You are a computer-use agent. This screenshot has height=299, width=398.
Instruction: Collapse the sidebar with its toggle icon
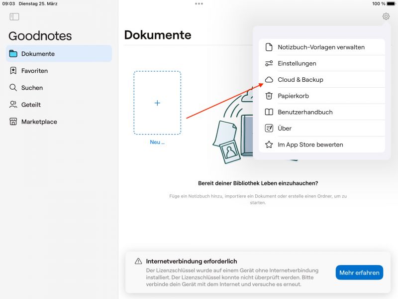click(15, 16)
